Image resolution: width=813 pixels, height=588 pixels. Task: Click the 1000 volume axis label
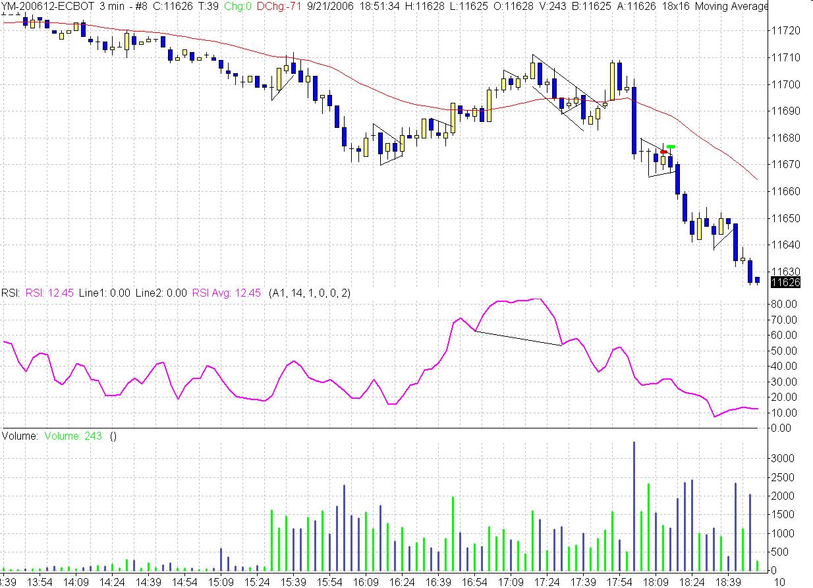point(783,533)
